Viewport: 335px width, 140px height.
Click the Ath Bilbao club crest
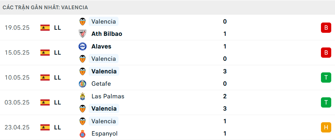83,34
